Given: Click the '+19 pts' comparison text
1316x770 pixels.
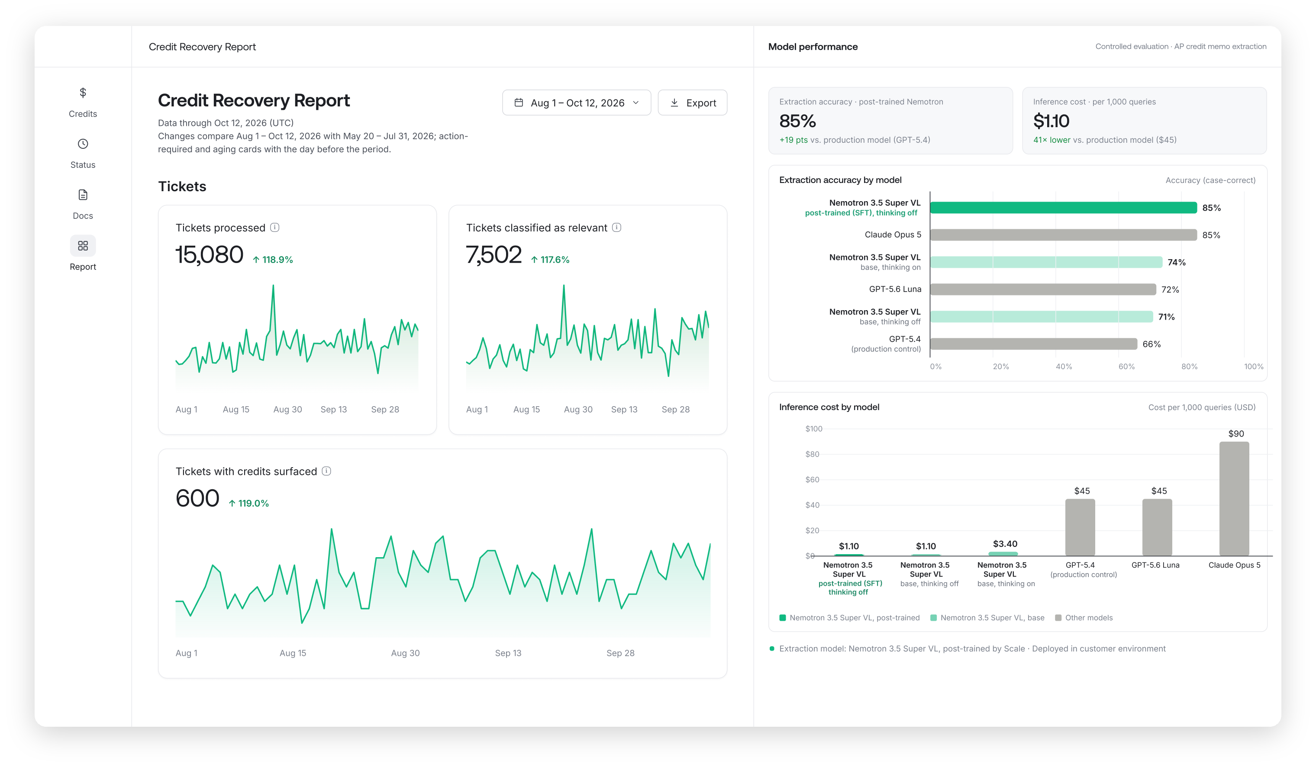Looking at the screenshot, I should 793,140.
